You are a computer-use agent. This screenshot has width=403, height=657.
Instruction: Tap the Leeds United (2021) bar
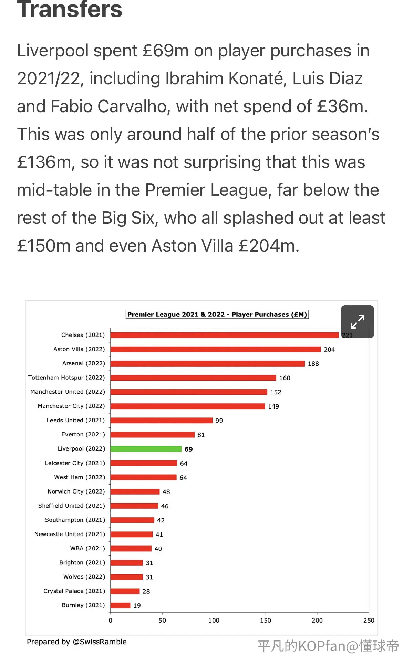tap(162, 420)
